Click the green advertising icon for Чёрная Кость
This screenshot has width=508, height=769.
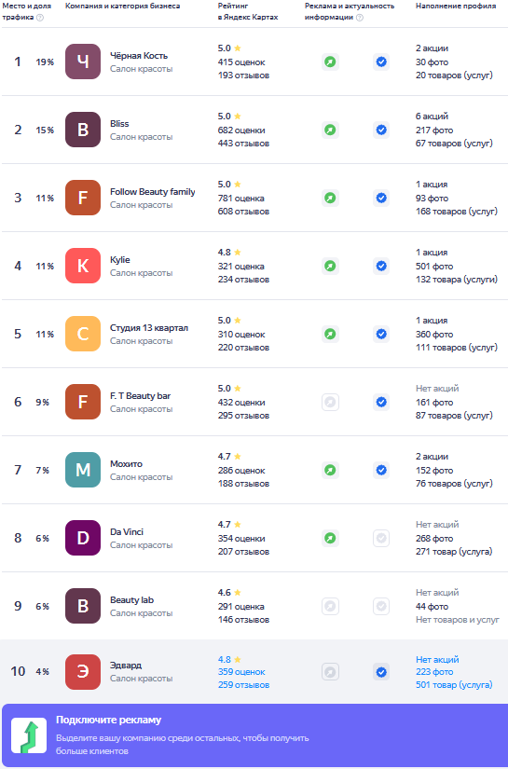pos(331,62)
